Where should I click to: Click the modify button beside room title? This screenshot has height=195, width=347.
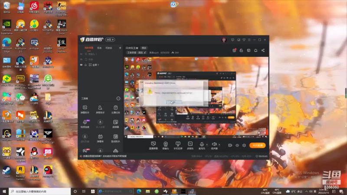point(144,48)
